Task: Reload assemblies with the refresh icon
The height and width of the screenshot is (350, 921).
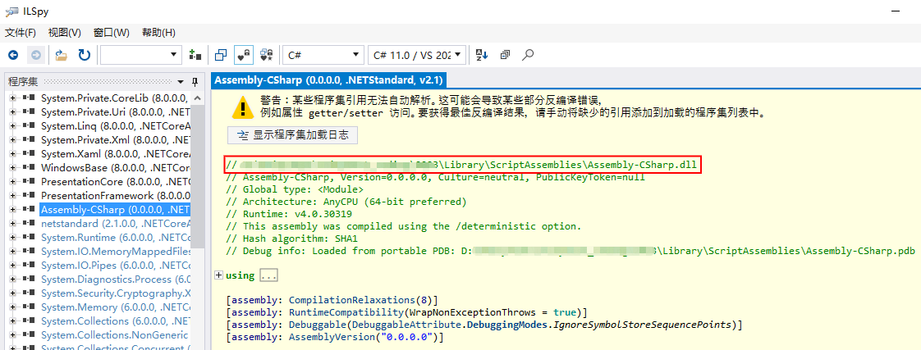Action: 84,55
